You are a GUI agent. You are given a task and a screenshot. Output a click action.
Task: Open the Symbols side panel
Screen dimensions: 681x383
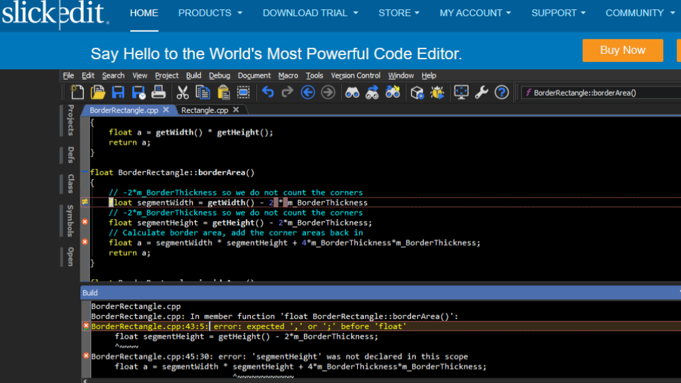[70, 221]
